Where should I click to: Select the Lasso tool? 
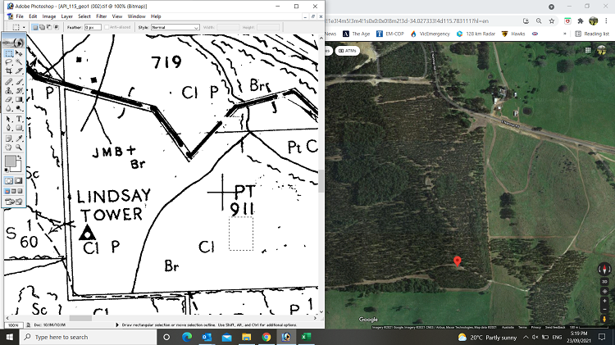click(x=9, y=62)
